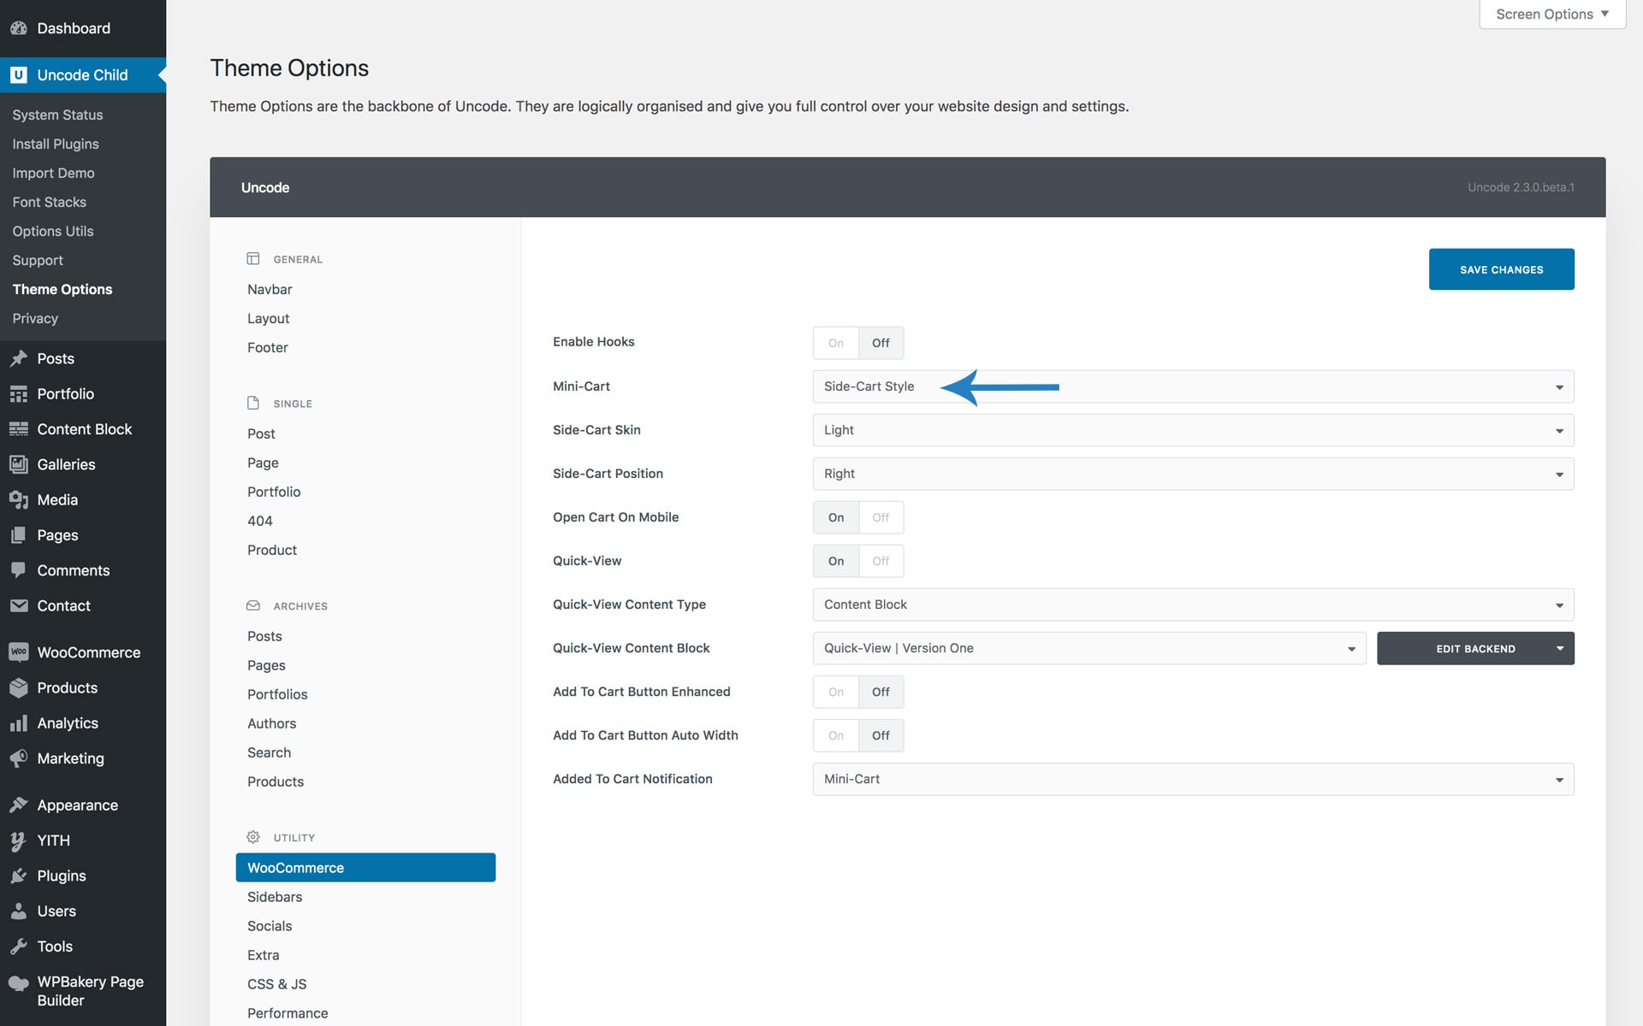Click the Save Changes button
The width and height of the screenshot is (1643, 1026).
point(1501,269)
